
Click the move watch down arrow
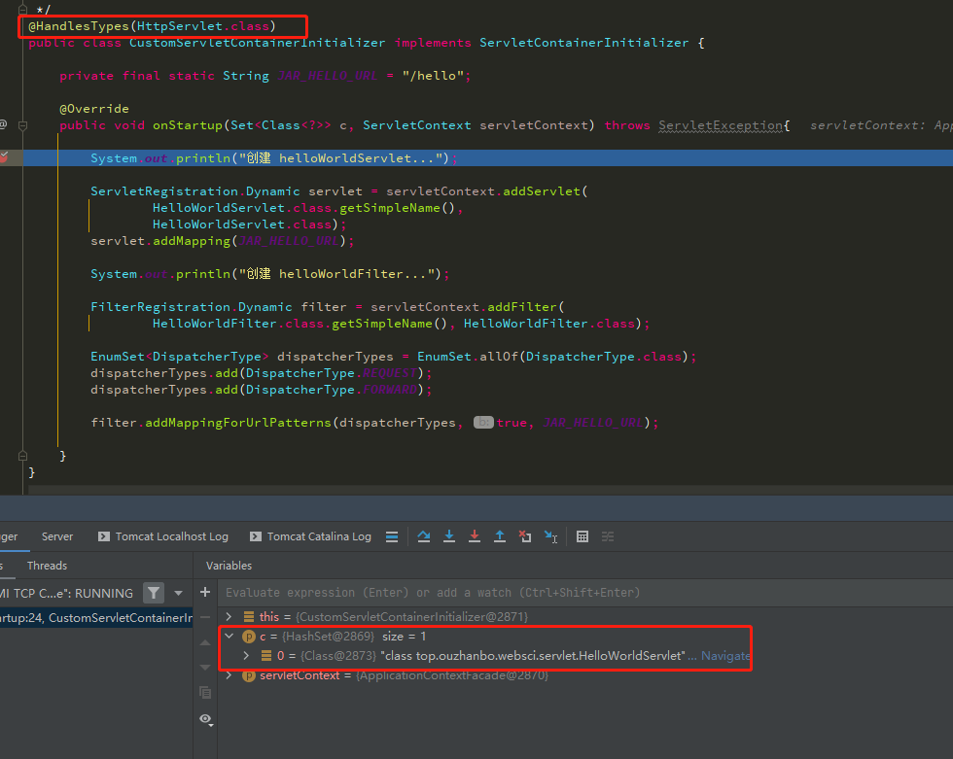coord(205,668)
